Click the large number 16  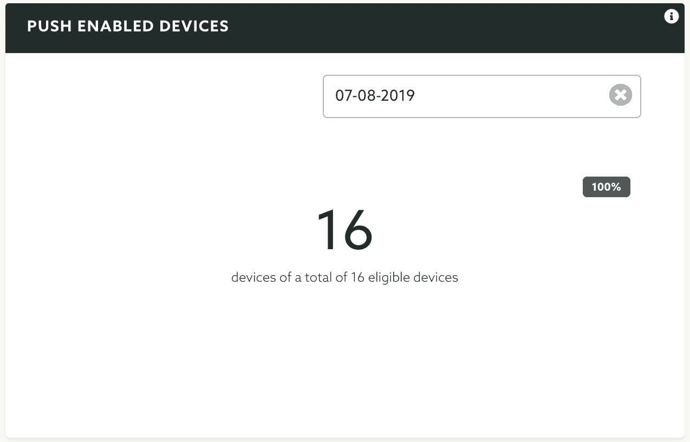click(344, 230)
